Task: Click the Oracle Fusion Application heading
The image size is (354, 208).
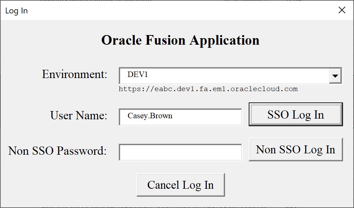Action: pos(180,40)
